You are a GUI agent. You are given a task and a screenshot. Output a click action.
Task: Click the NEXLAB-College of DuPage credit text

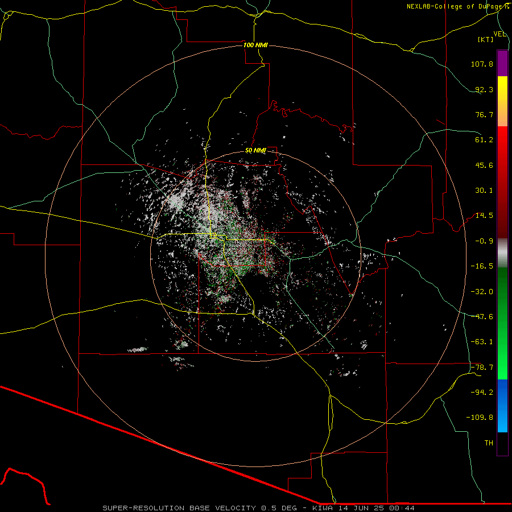pos(458,6)
